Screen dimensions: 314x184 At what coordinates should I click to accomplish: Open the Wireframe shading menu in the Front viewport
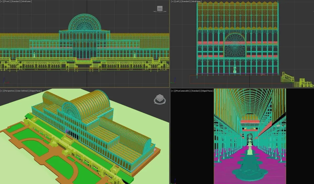click(26, 1)
